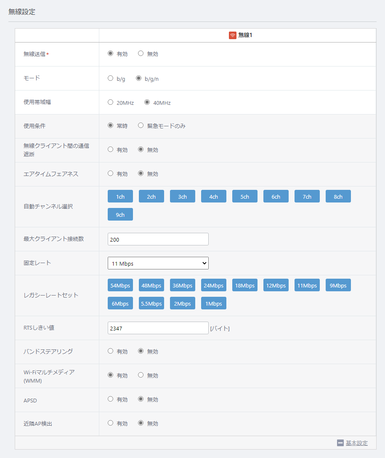Select 緊急モードのみ for 使用条件
Image resolution: width=385 pixels, height=458 pixels.
(x=141, y=125)
